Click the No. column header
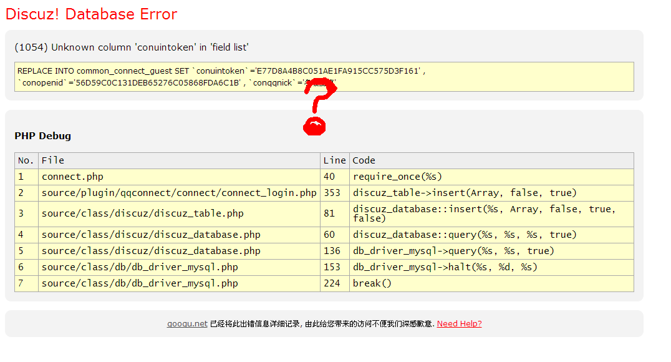This screenshot has width=671, height=362. [x=27, y=160]
